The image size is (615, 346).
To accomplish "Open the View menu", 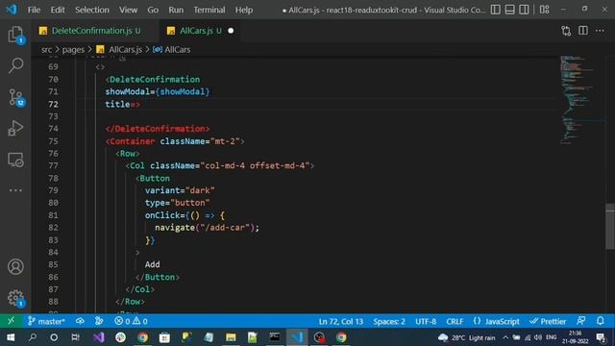I will (128, 10).
